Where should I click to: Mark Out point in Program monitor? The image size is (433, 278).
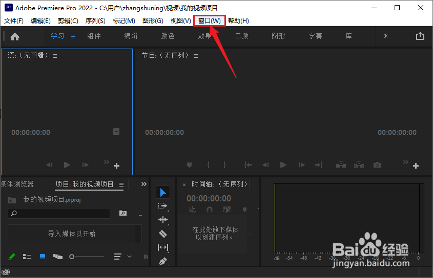click(224, 165)
